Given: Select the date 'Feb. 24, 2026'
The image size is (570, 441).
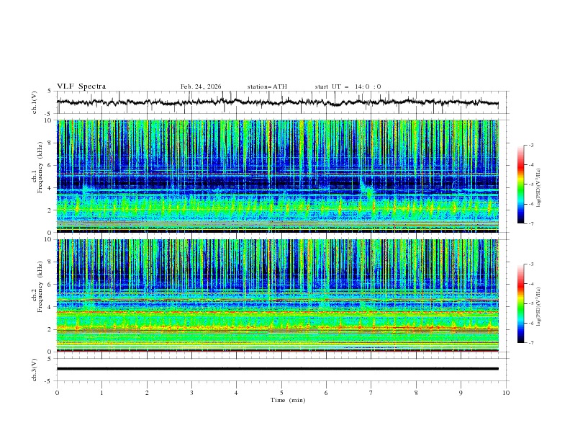Looking at the screenshot, I should coord(201,86).
